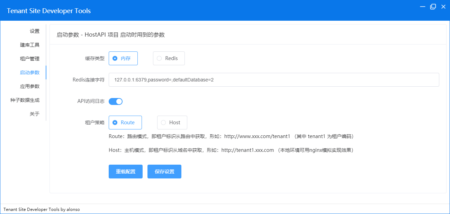
Task: Select Redis cache type radio
Action: (169, 58)
